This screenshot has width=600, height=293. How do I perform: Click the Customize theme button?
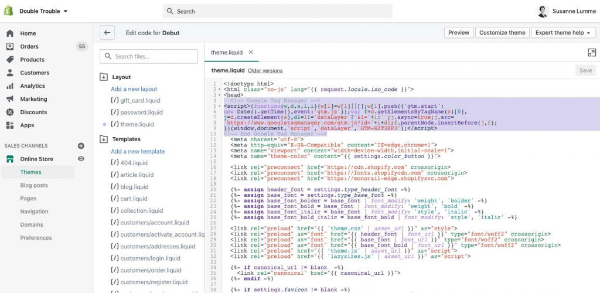click(502, 33)
